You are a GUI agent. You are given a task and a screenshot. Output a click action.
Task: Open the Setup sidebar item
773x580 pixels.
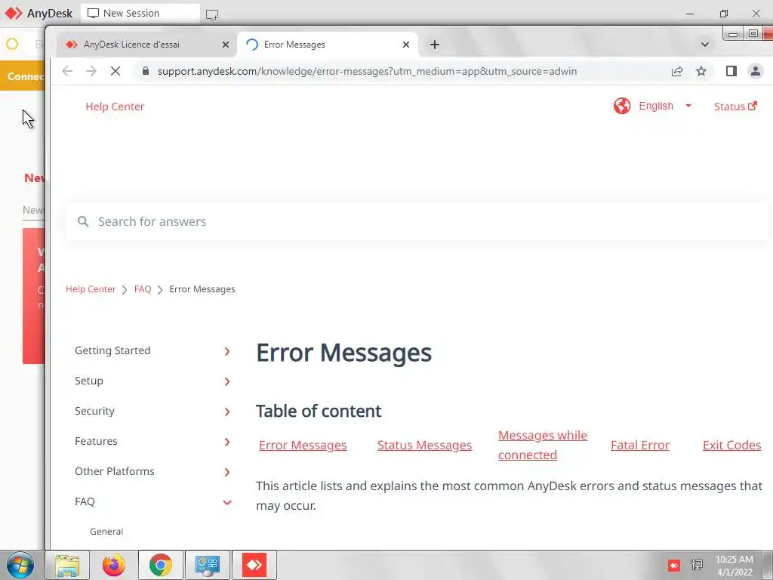tap(89, 381)
